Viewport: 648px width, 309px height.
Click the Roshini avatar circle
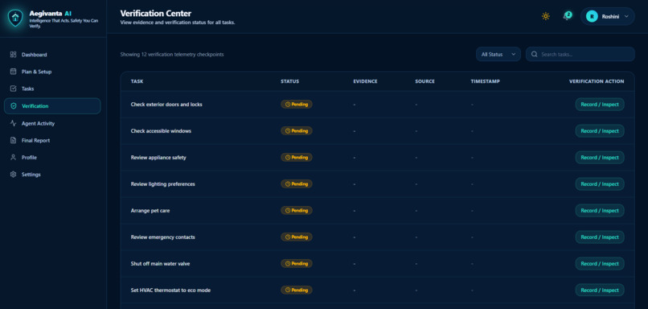(592, 17)
